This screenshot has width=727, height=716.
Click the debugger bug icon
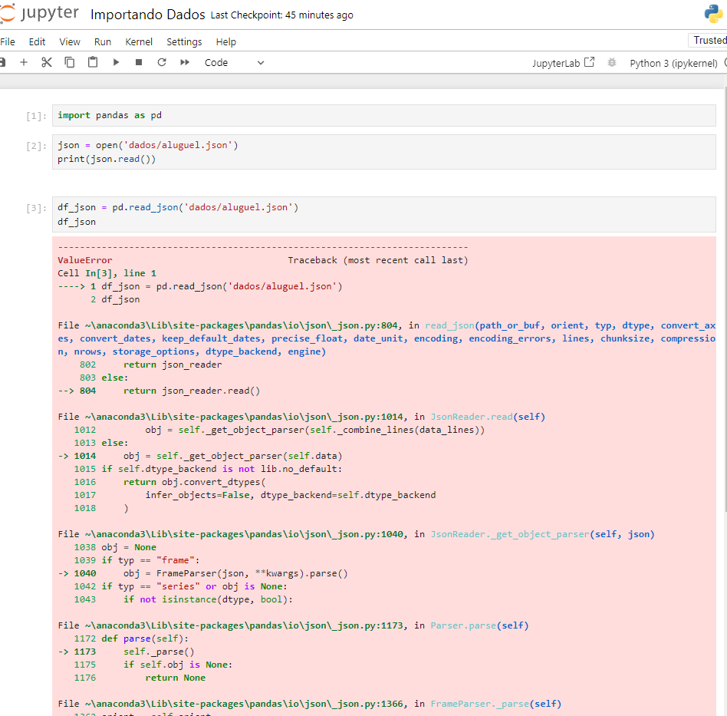click(x=611, y=63)
